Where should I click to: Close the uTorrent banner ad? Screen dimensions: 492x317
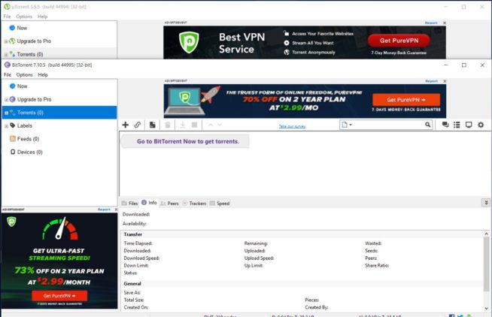[445, 23]
